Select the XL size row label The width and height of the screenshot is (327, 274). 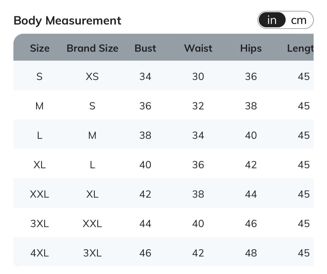click(x=39, y=165)
